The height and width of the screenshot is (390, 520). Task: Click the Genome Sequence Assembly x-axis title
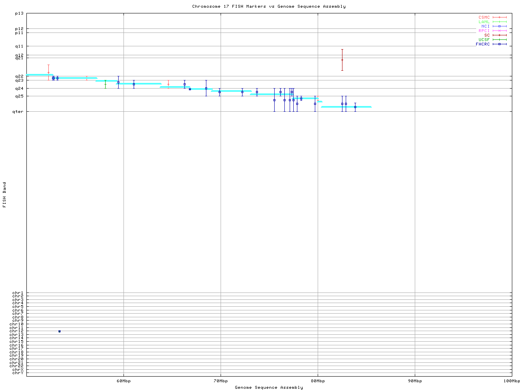pyautogui.click(x=269, y=388)
